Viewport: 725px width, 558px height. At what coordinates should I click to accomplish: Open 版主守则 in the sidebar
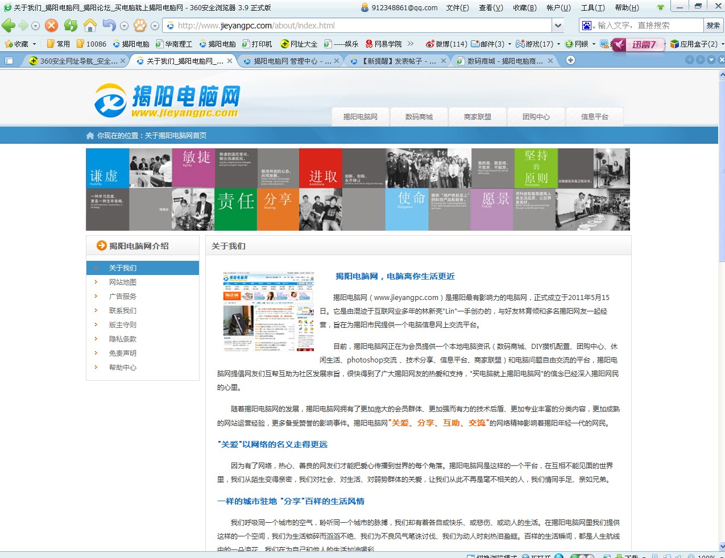tap(123, 324)
